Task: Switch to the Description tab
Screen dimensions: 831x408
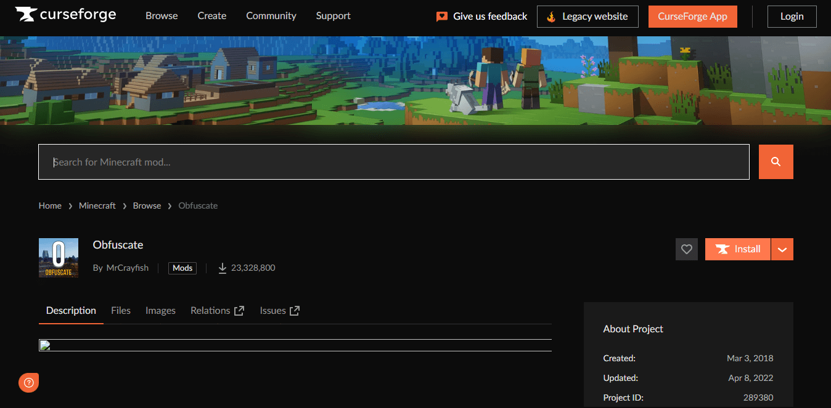Action: (71, 311)
